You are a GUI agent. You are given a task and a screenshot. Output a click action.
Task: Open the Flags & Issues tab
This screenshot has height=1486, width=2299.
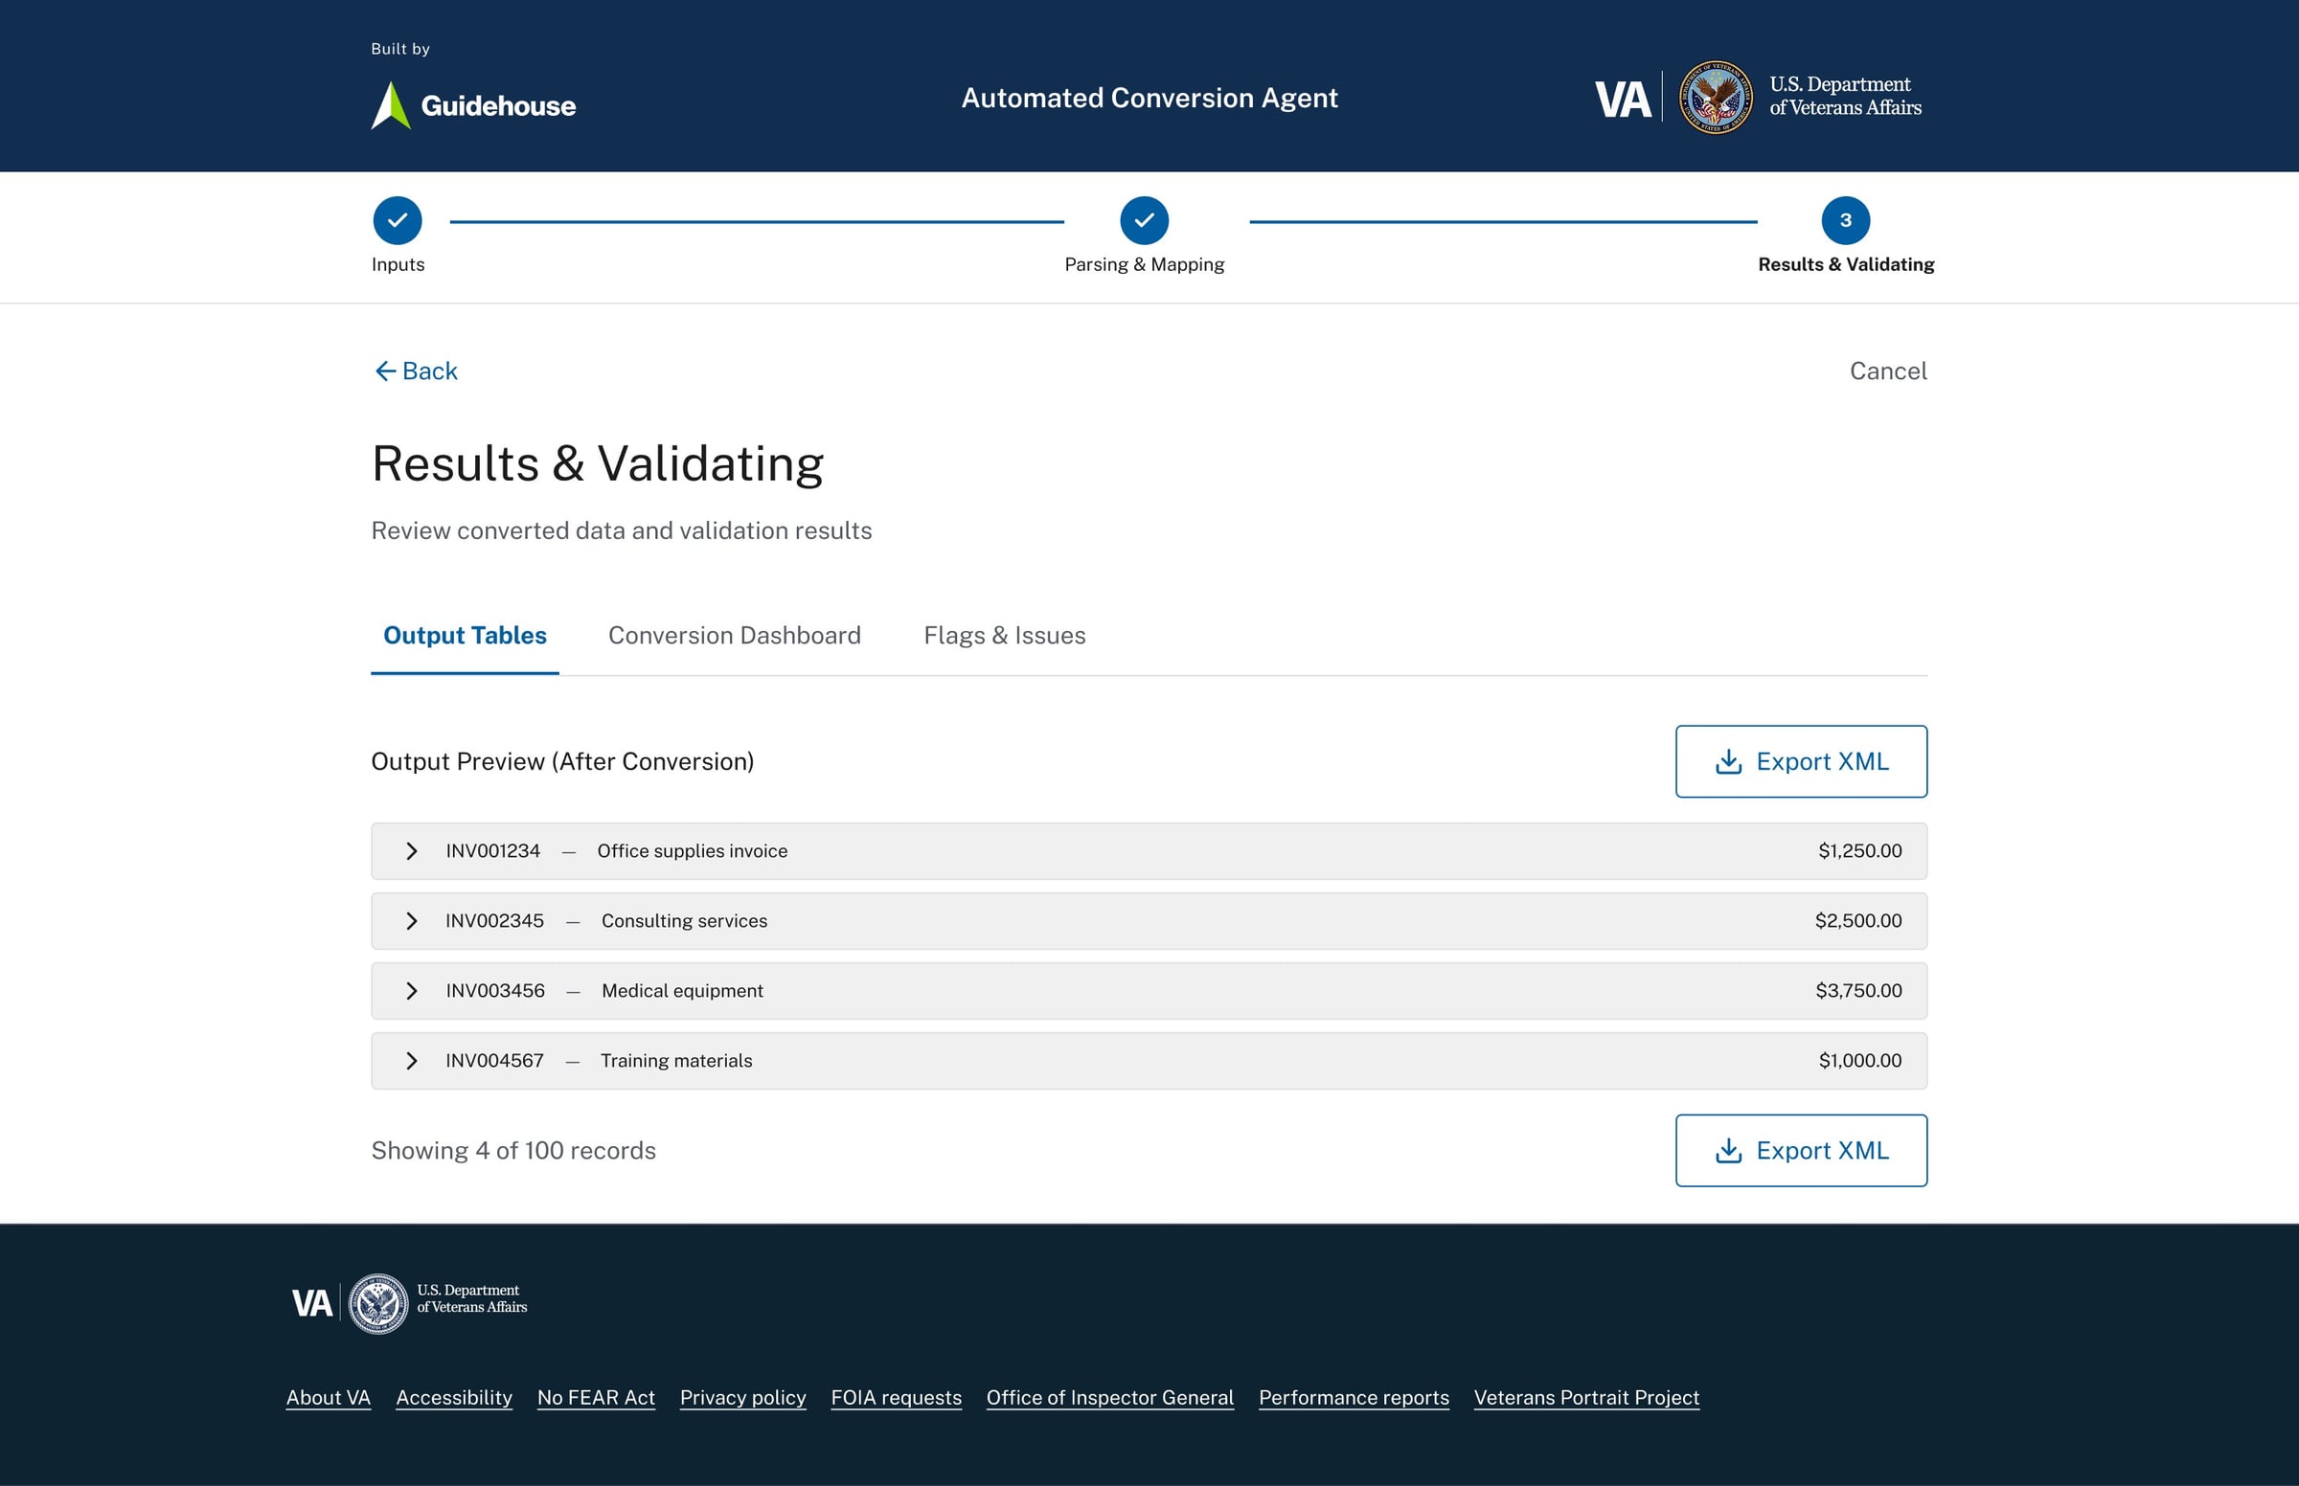(1004, 635)
